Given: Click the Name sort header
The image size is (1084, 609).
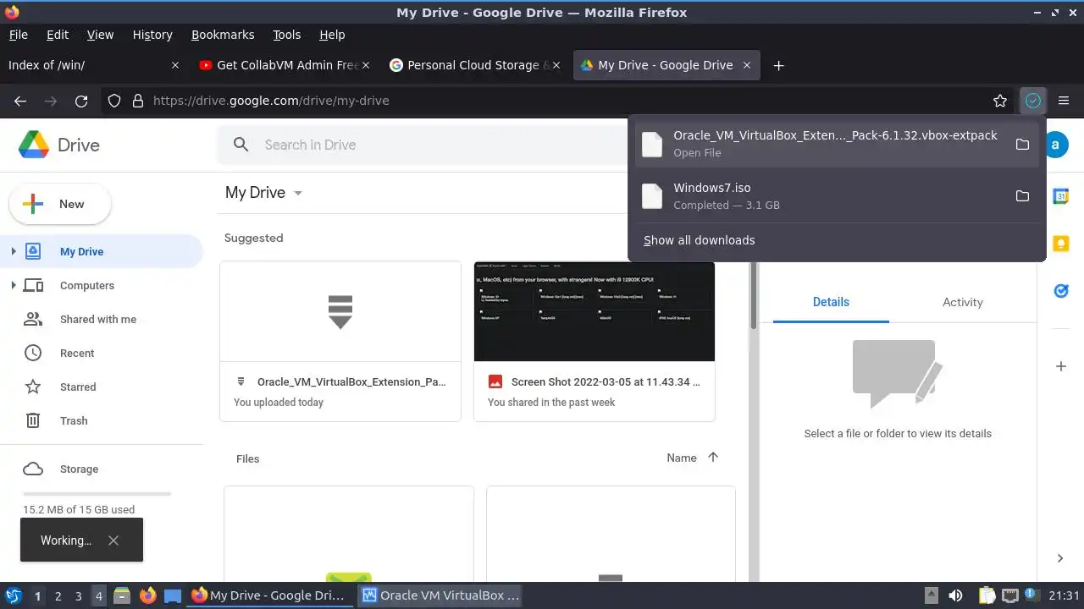Looking at the screenshot, I should pyautogui.click(x=682, y=458).
